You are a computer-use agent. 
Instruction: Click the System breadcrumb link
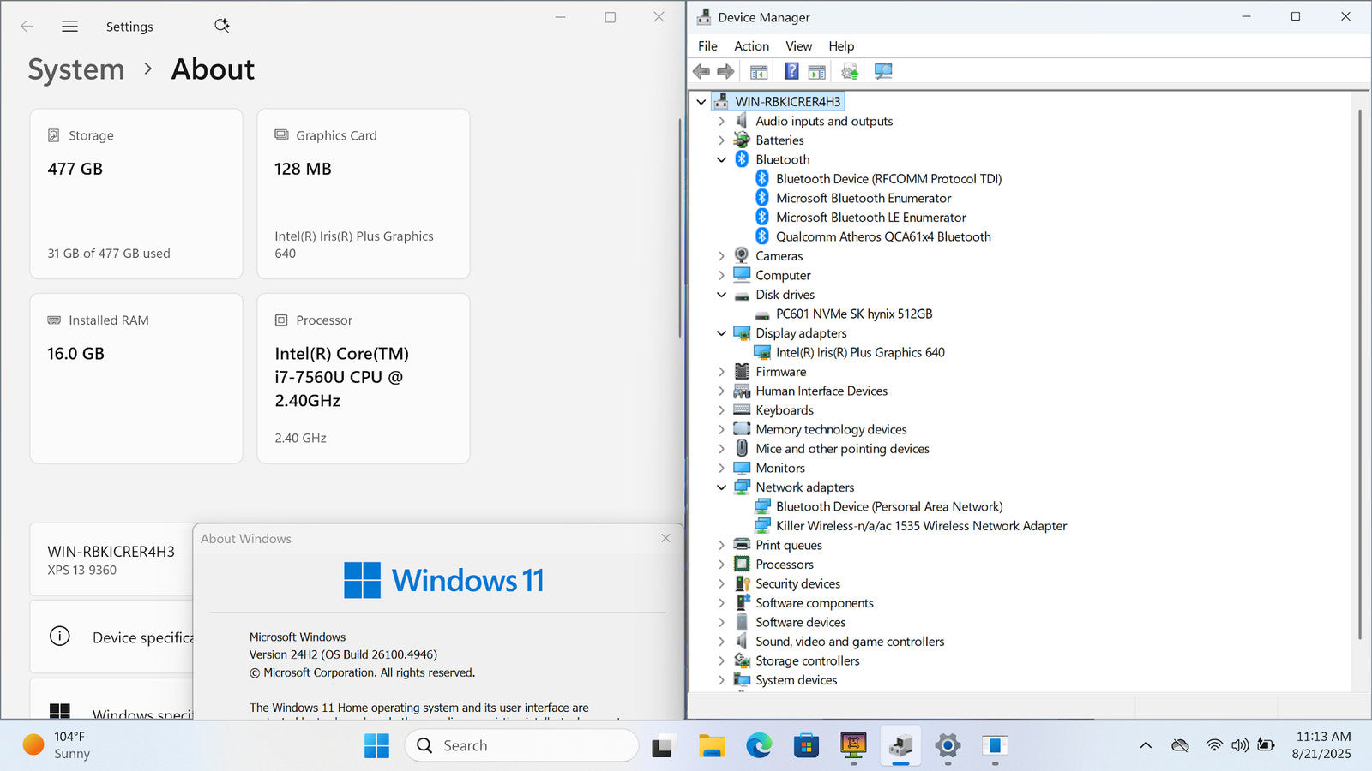click(x=76, y=69)
